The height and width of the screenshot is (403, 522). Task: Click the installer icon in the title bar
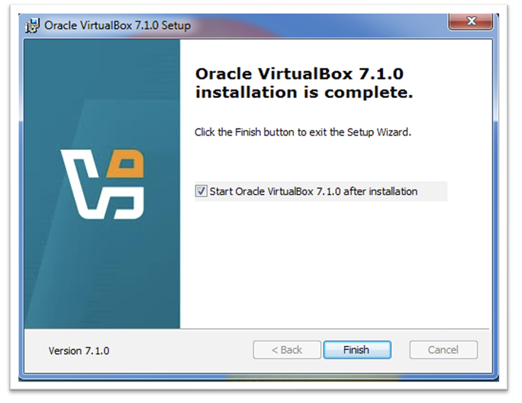coord(33,26)
